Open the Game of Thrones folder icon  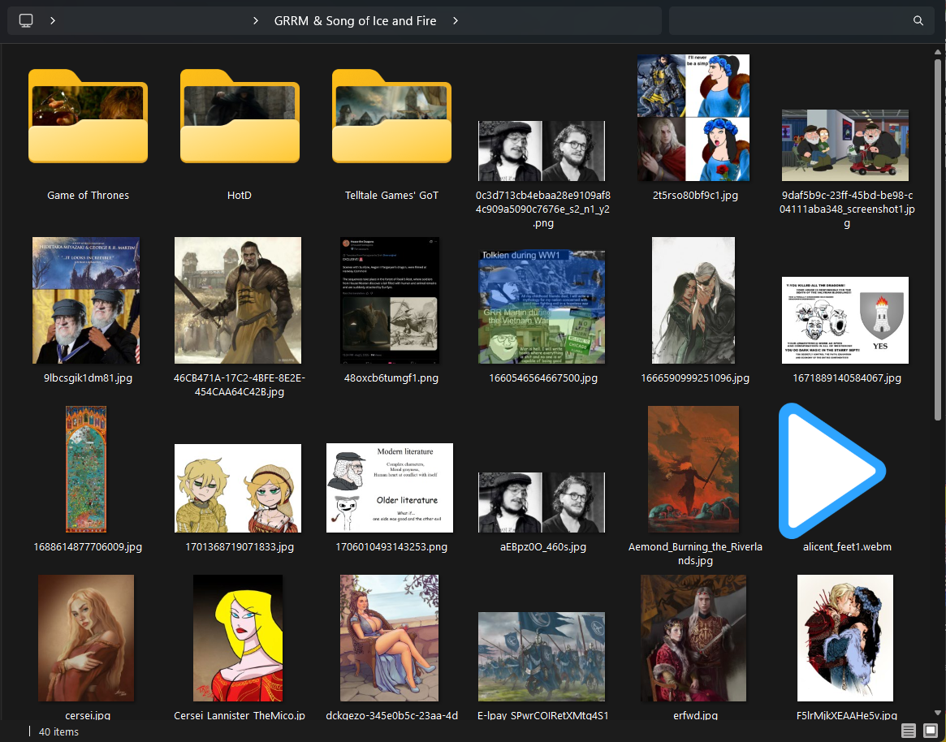pos(88,116)
